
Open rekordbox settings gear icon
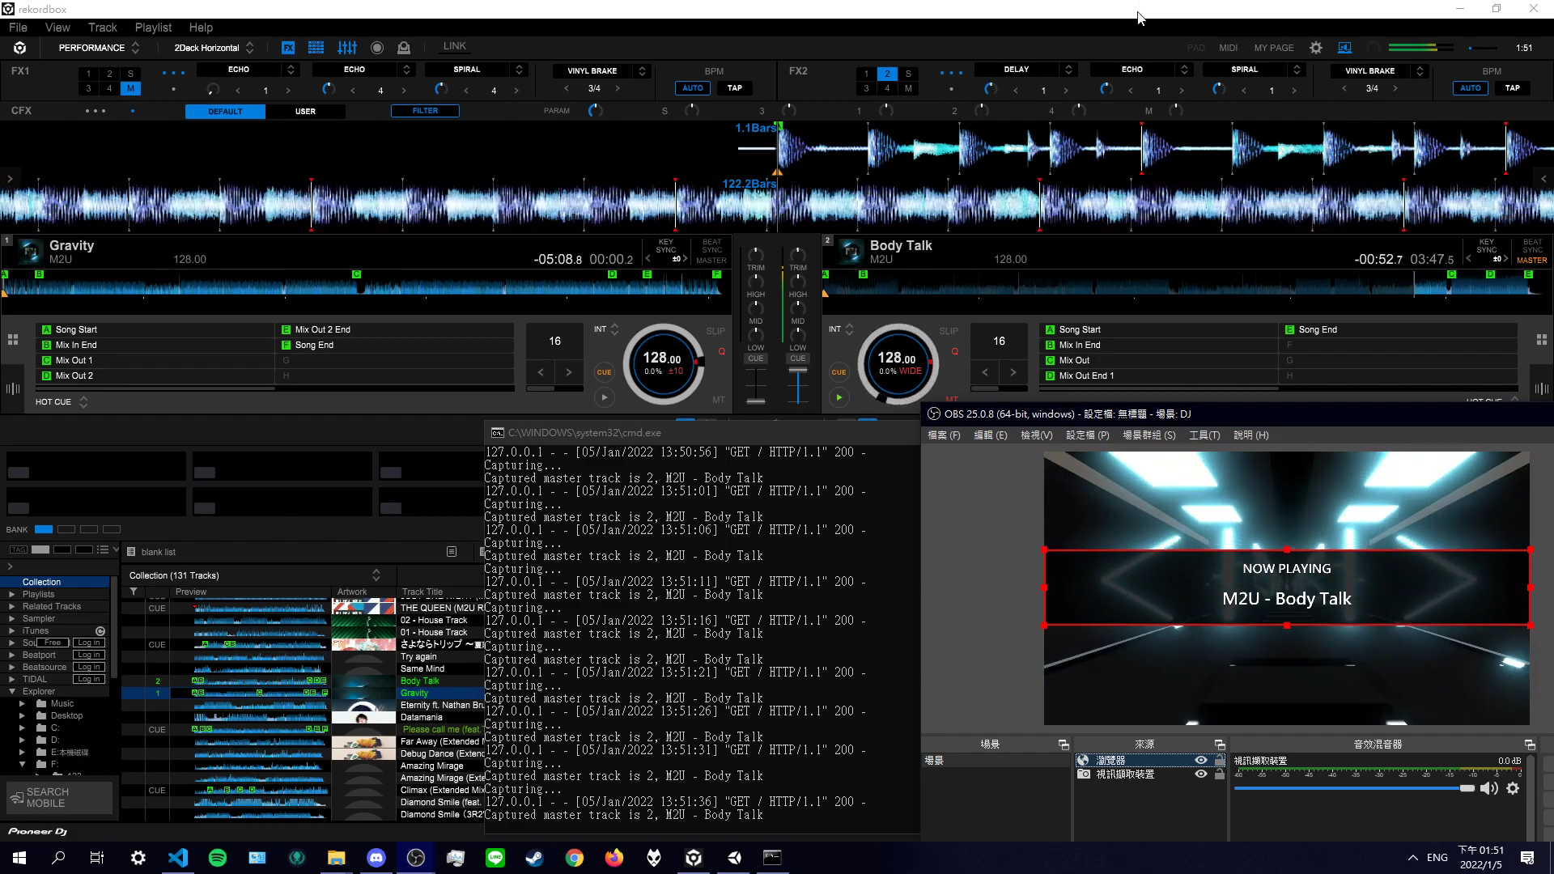pos(1316,48)
